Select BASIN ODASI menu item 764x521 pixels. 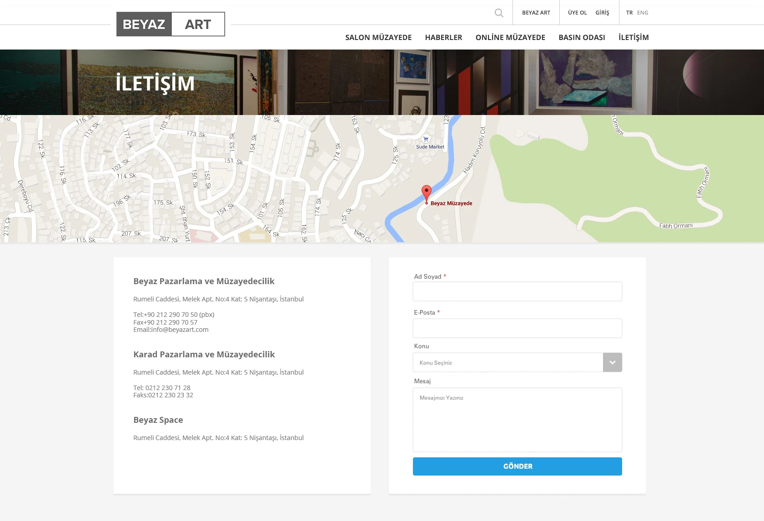(582, 37)
